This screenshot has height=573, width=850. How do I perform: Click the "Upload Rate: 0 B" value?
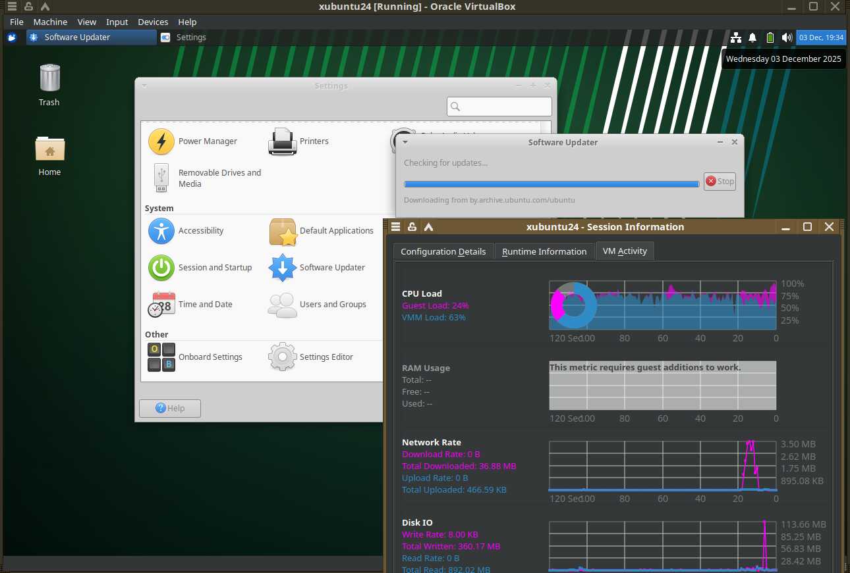click(x=436, y=478)
